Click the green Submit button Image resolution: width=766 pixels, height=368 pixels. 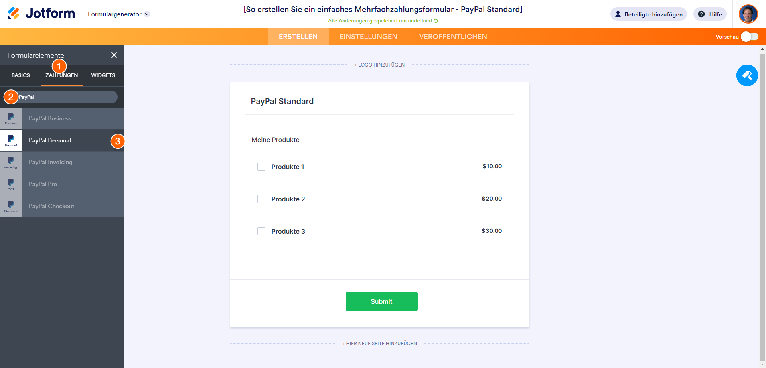pyautogui.click(x=381, y=301)
